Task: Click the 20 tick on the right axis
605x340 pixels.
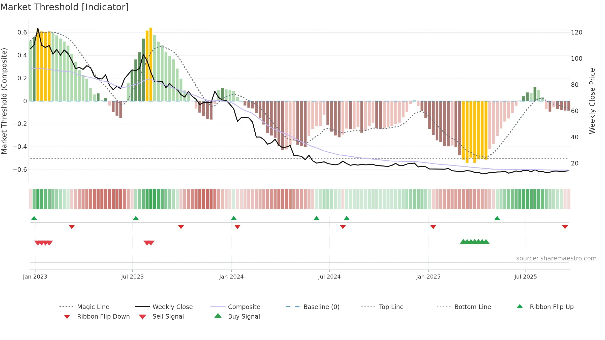Action: 575,163
